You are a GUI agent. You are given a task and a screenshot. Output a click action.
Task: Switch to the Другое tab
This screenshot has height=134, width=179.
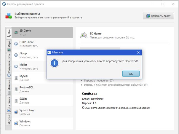pyautogui.click(x=9, y=119)
